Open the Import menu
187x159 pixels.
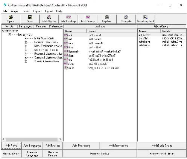tap(37, 11)
